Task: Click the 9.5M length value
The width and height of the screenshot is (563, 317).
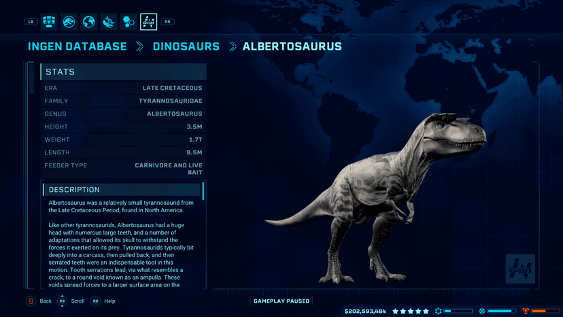Action: (194, 153)
